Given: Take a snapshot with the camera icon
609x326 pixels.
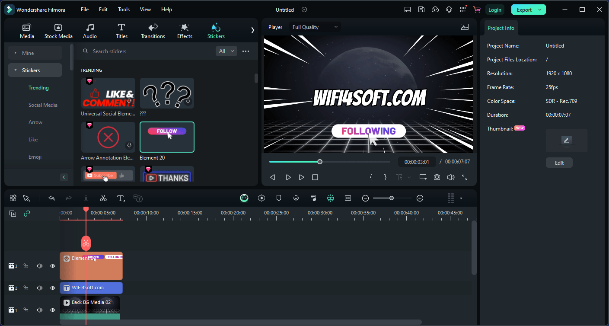Looking at the screenshot, I should [437, 177].
